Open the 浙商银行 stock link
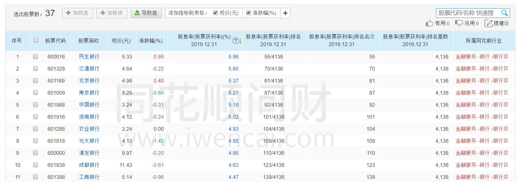The image size is (517, 182). [x=89, y=117]
